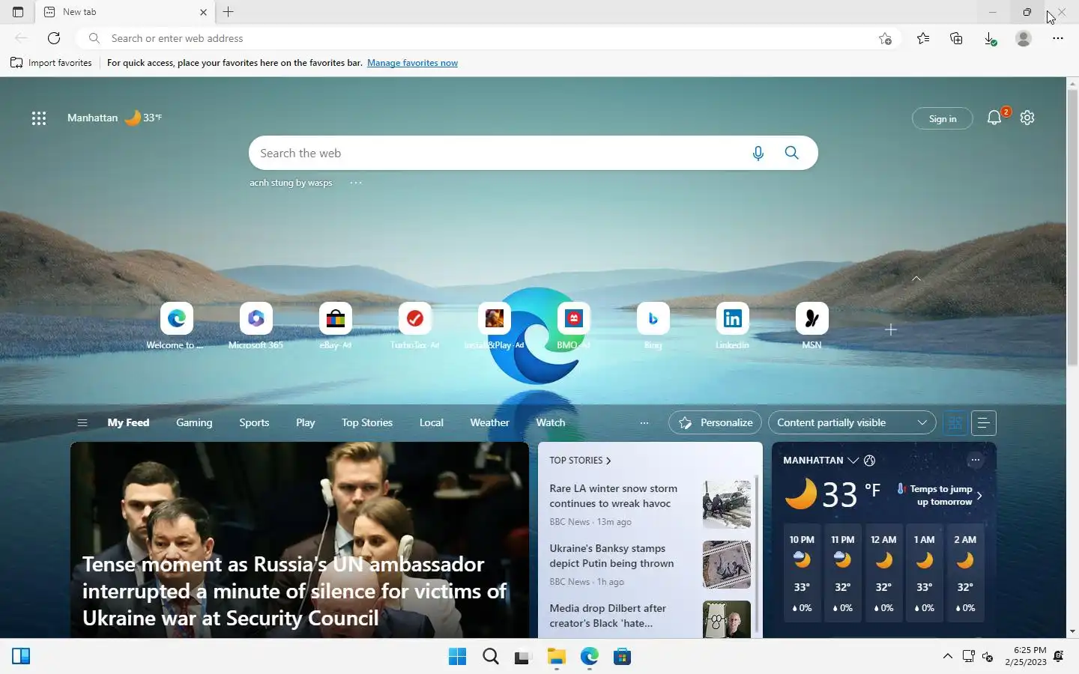Open the Downloads icon in toolbar

[x=990, y=38]
